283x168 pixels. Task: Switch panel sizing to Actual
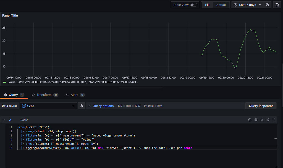pos(221,5)
